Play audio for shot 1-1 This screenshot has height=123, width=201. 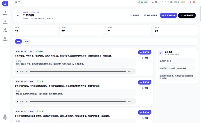pos(18,72)
